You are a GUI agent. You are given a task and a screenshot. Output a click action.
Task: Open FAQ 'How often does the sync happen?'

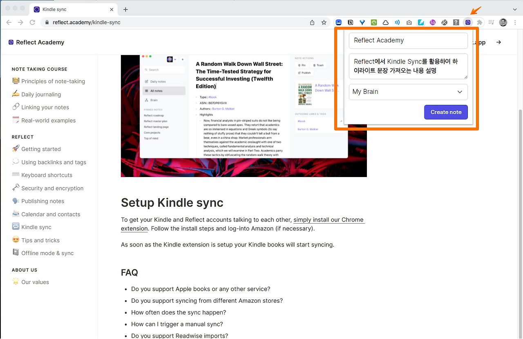179,312
